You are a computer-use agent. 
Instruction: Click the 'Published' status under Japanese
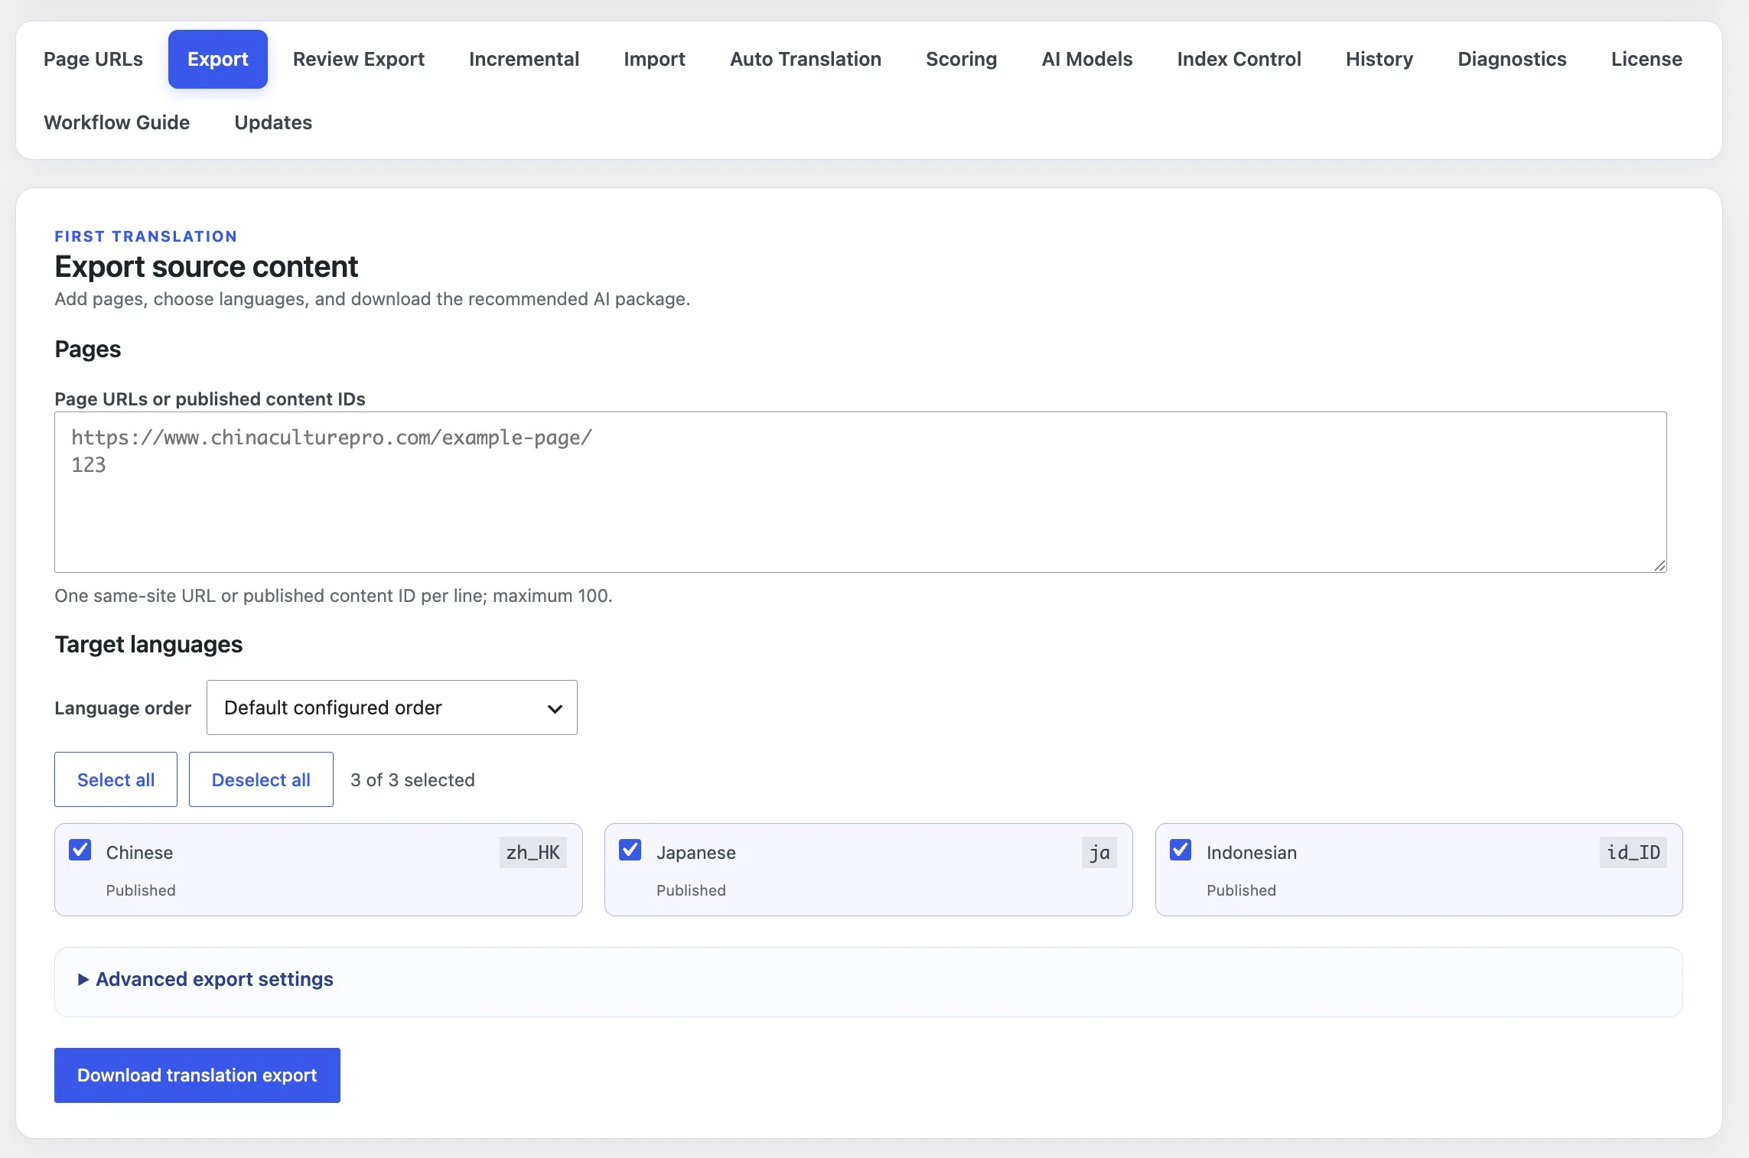click(691, 890)
